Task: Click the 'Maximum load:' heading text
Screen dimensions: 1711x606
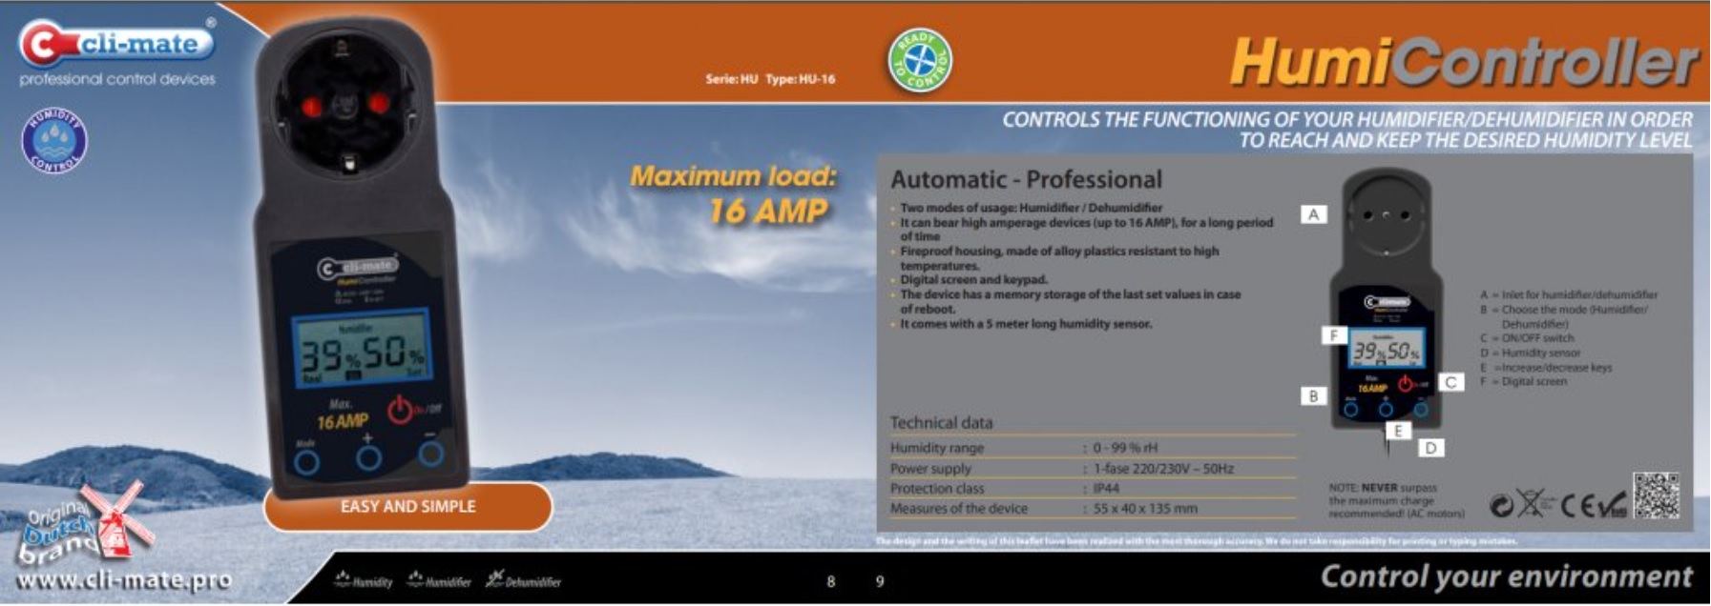Action: click(733, 176)
